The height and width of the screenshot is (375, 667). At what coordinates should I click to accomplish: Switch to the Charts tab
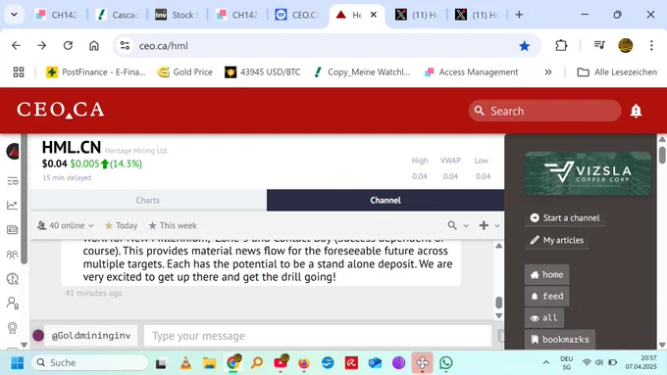[148, 200]
